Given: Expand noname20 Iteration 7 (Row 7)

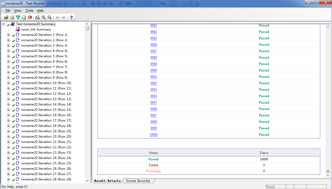Looking at the screenshot, I should (x=9, y=67).
